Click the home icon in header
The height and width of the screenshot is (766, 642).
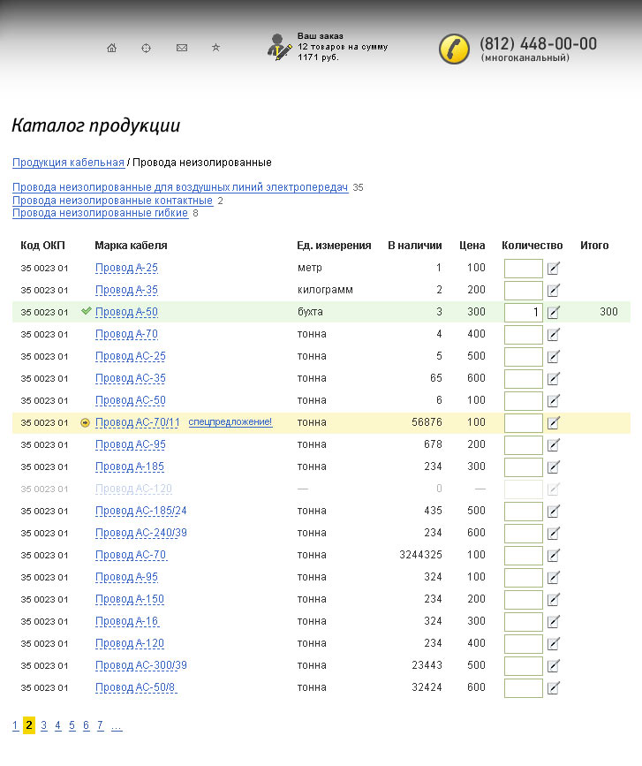pyautogui.click(x=111, y=48)
